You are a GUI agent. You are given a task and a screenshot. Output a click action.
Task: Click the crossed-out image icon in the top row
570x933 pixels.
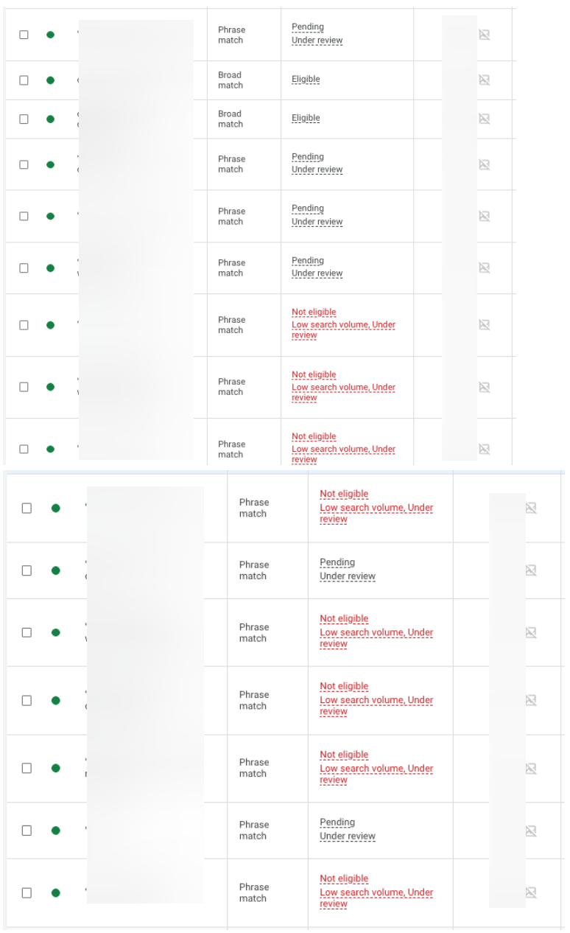click(x=485, y=35)
